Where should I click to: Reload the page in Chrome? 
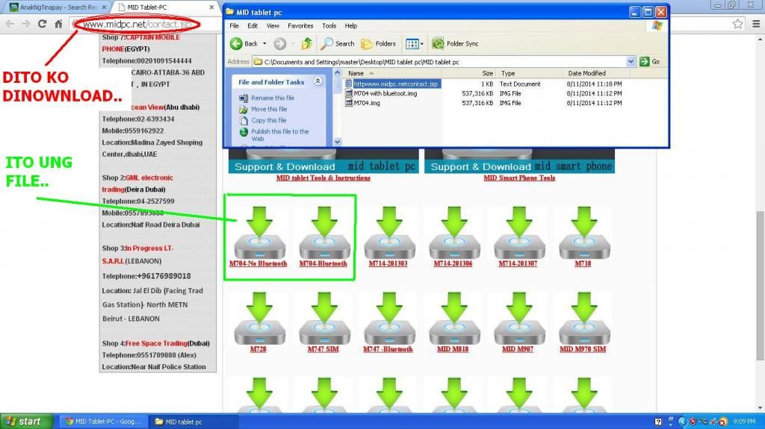[43, 24]
